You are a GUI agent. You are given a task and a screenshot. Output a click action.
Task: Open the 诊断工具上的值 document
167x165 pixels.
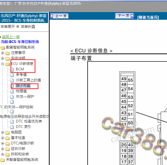[x=28, y=80]
